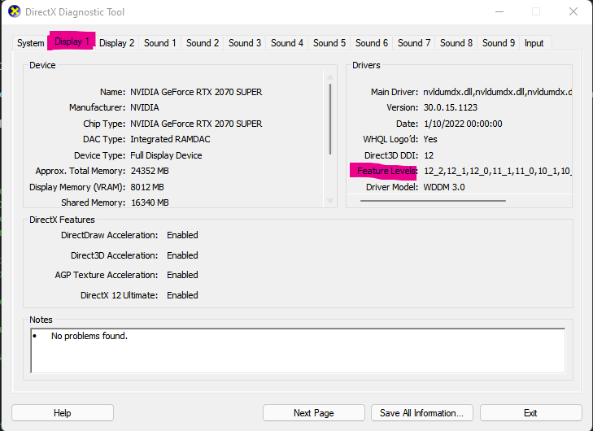The height and width of the screenshot is (431, 593).
Task: Click the Chip Type value text
Action: click(196, 124)
